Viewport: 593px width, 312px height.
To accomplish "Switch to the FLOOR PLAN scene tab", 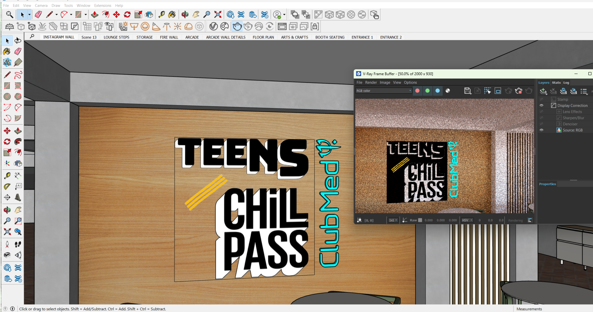I will pos(263,37).
